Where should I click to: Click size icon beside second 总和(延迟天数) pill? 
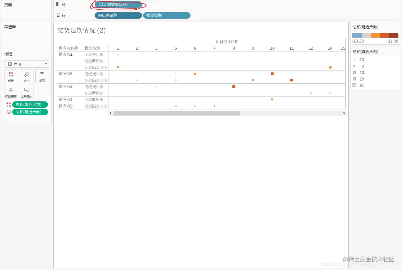point(9,112)
